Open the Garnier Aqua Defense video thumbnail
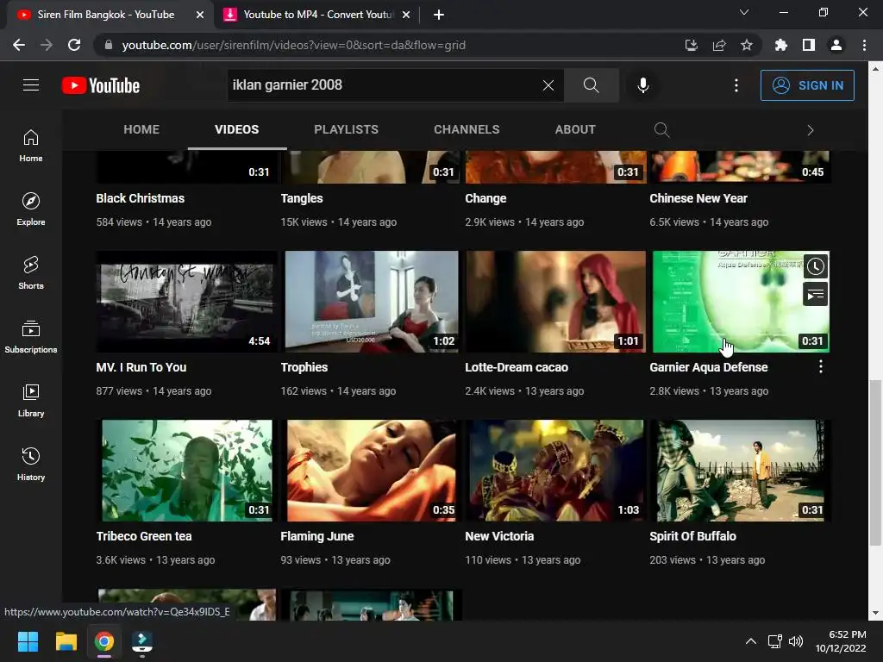Screen dimensions: 883x662 740,301
